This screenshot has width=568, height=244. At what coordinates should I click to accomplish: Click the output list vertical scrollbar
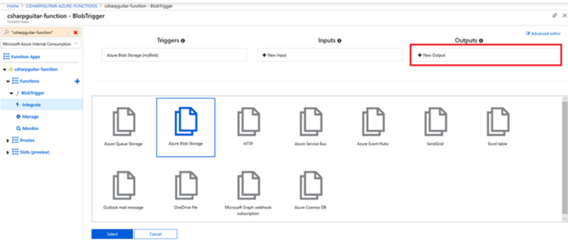click(564, 157)
